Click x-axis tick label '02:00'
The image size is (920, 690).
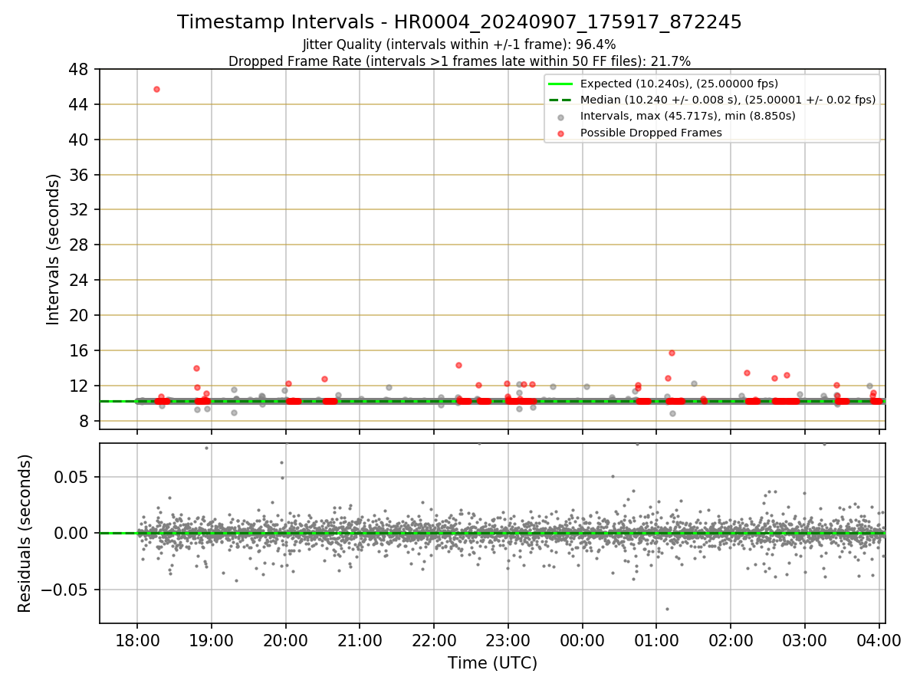tap(730, 640)
